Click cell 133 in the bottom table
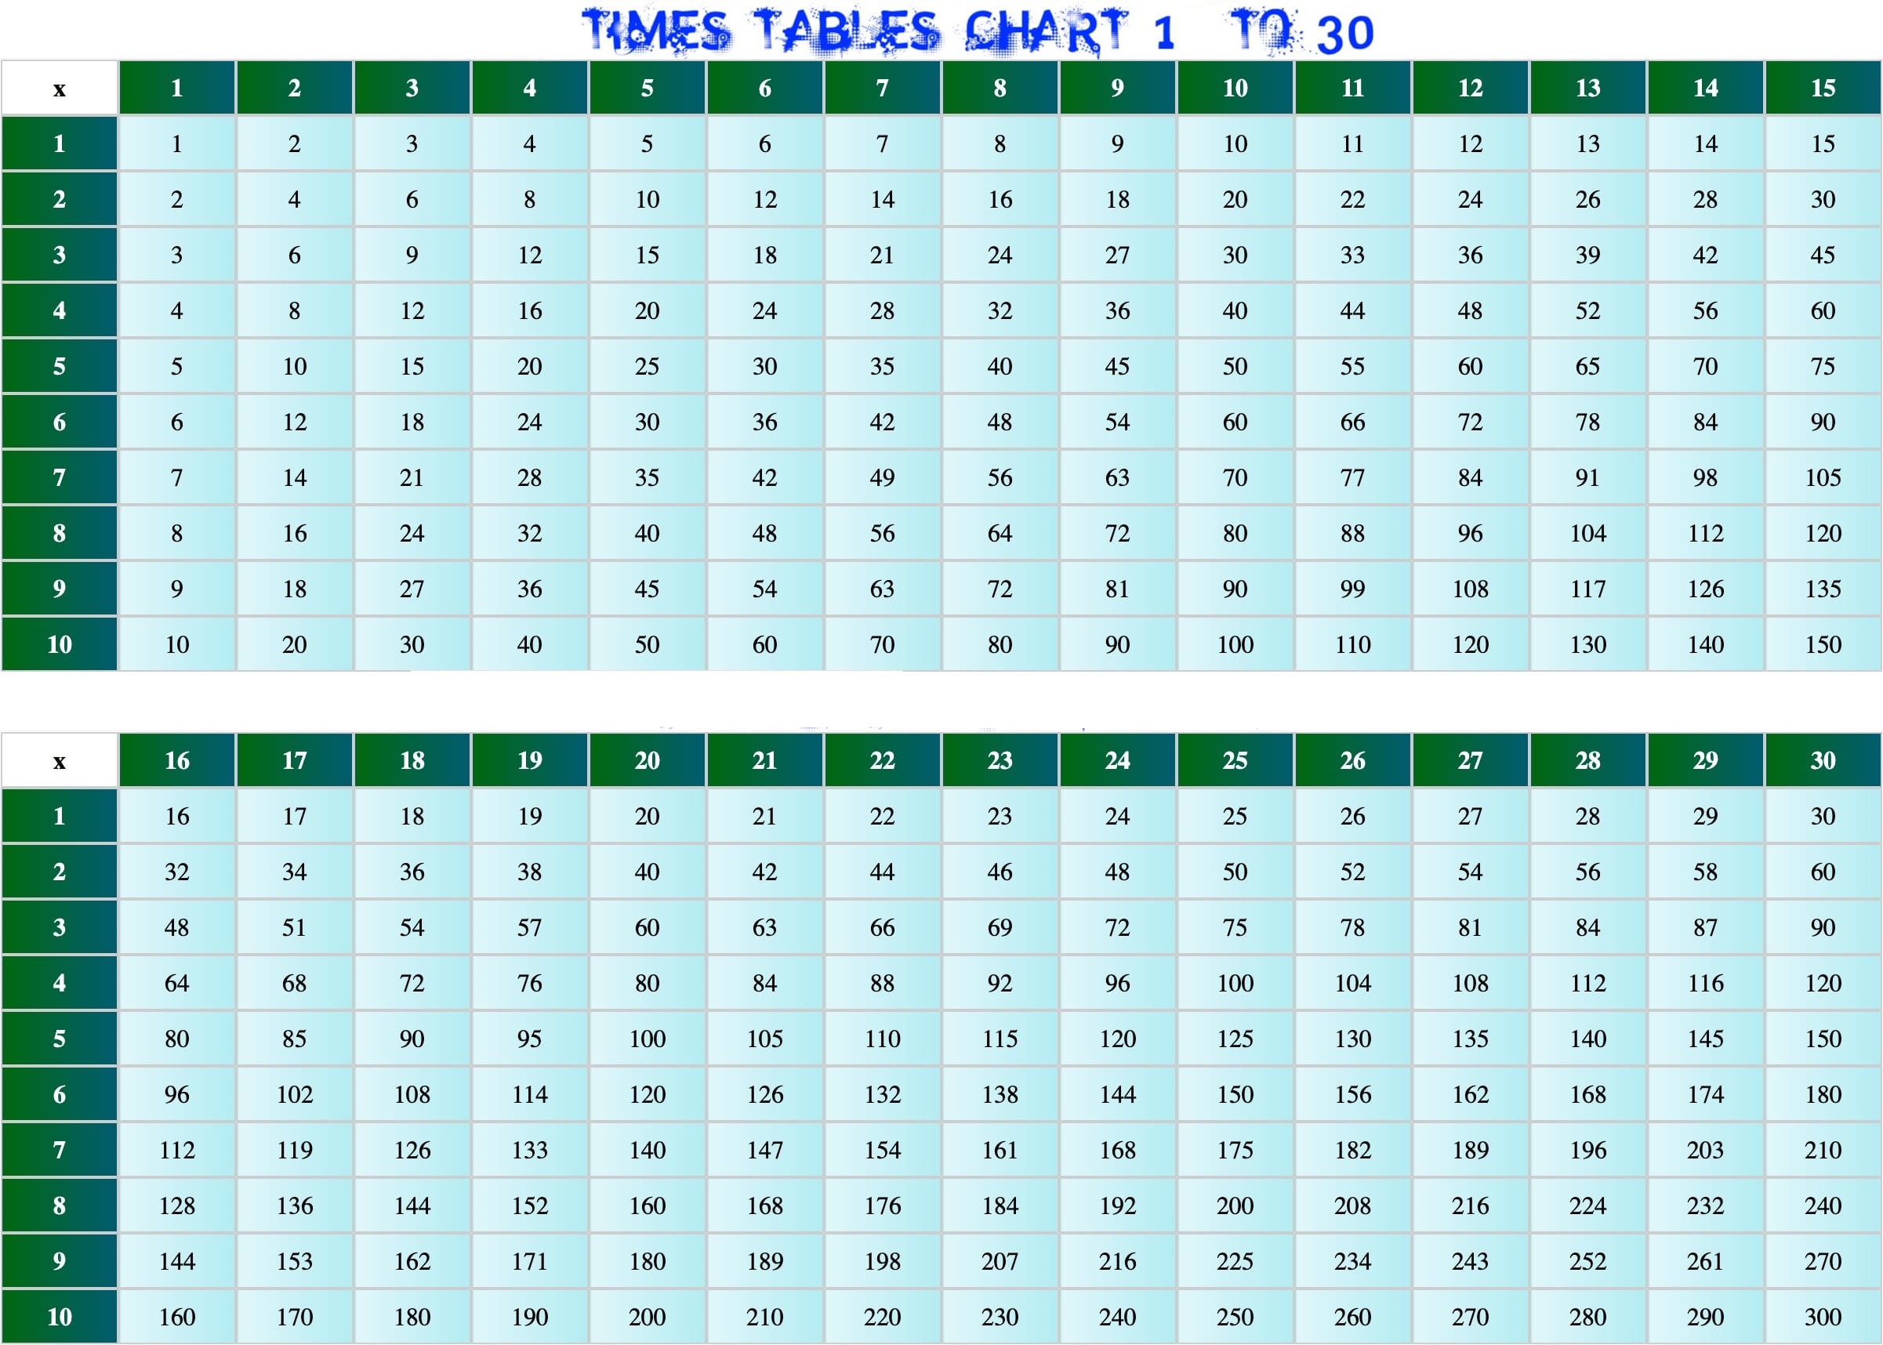This screenshot has width=1883, height=1345. coord(529,1150)
